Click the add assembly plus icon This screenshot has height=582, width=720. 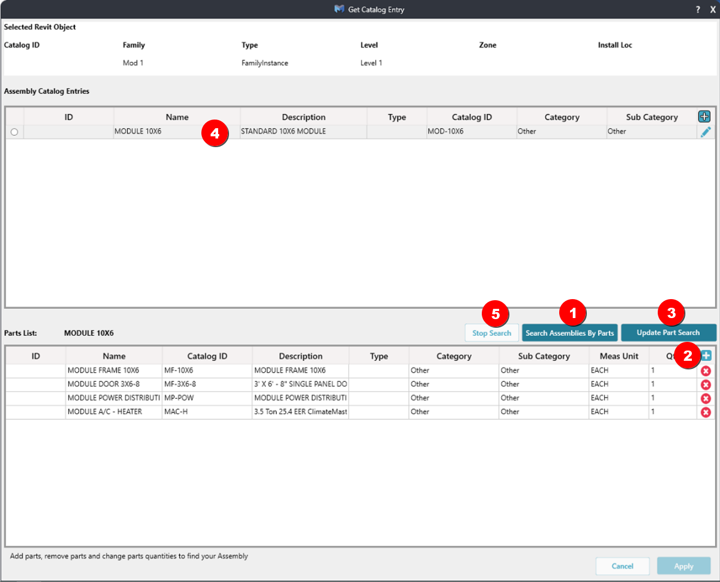(704, 117)
